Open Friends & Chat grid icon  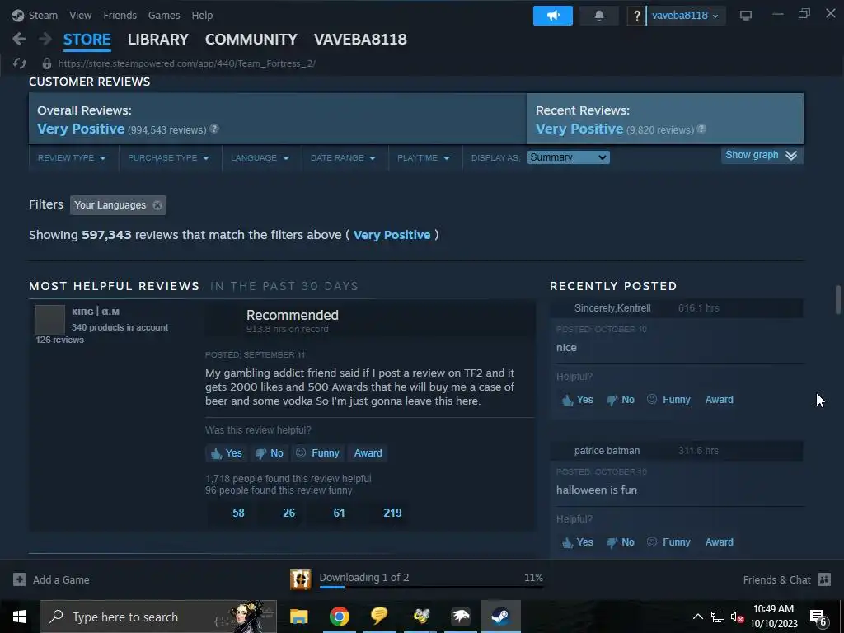pos(824,579)
